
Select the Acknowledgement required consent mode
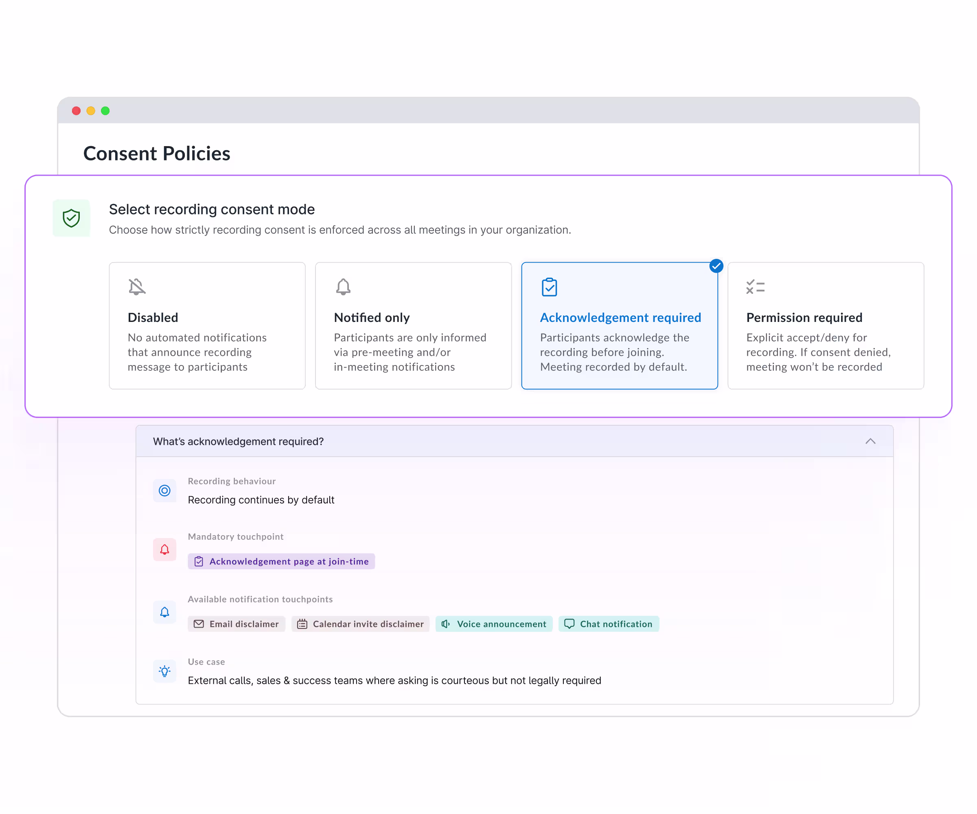pos(619,326)
